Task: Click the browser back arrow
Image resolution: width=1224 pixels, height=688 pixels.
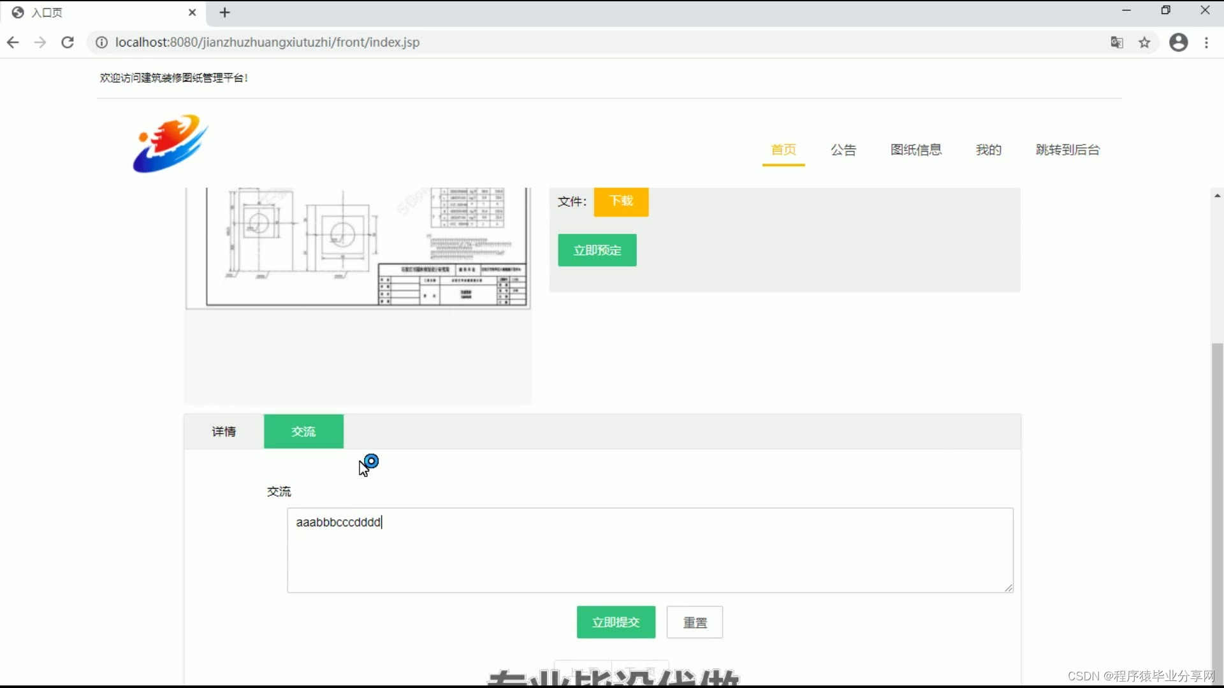Action: (x=13, y=42)
